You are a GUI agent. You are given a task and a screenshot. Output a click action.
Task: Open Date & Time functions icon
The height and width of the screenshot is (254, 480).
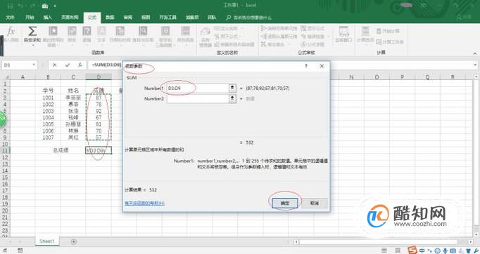[120, 32]
